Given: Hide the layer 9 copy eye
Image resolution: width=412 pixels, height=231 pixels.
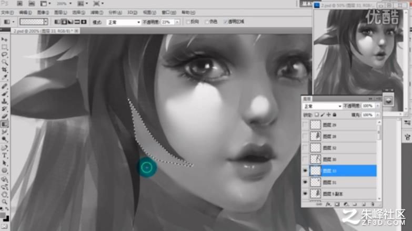Looking at the screenshot, I should tap(305, 194).
